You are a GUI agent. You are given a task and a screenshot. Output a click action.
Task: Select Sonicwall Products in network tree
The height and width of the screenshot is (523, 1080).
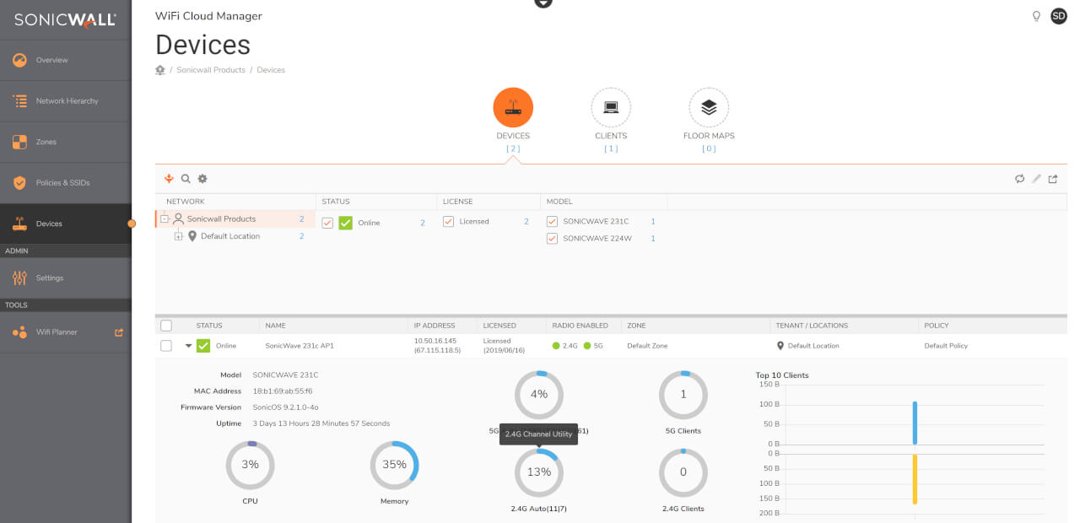pyautogui.click(x=221, y=219)
